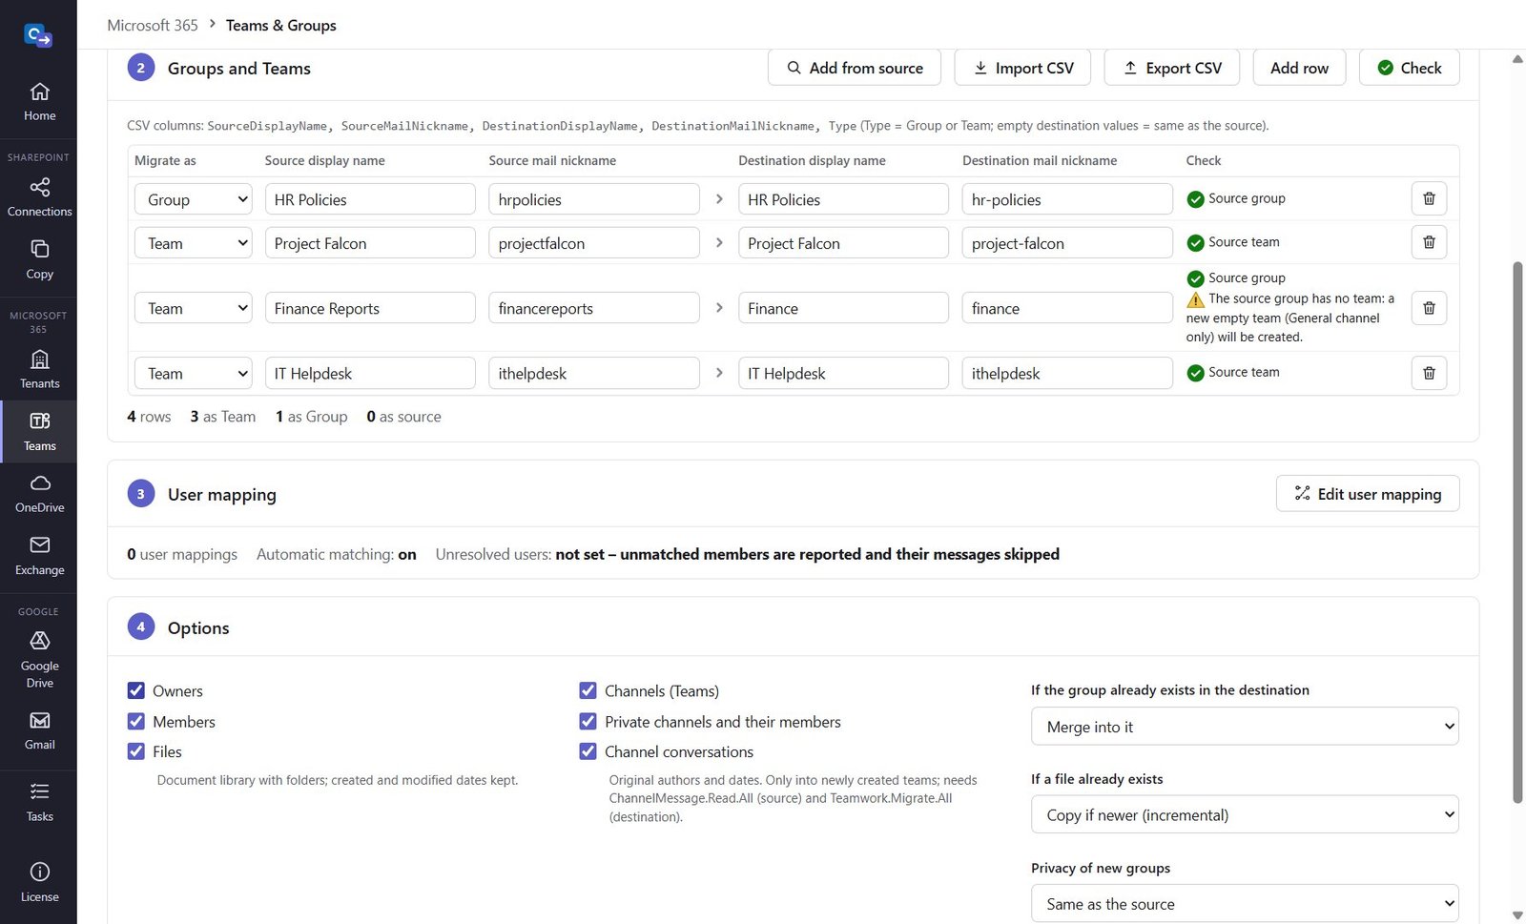Click the app logo at top left
Viewport: 1526px width, 924px height.
[x=38, y=36]
